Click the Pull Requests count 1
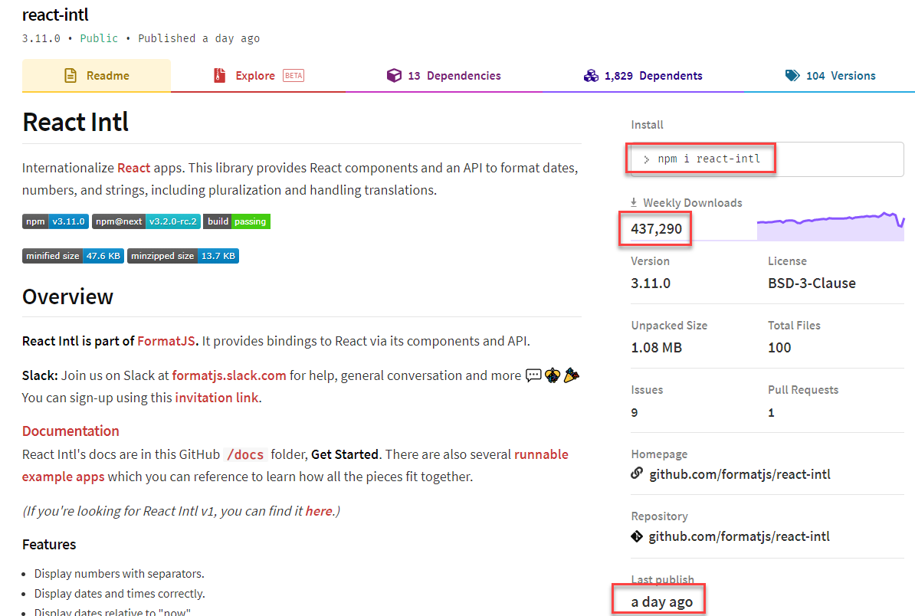 771,412
